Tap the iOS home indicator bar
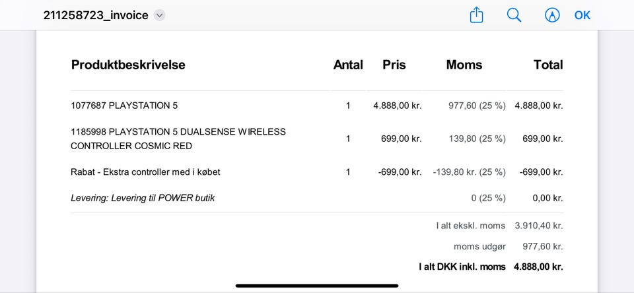 tap(317, 286)
